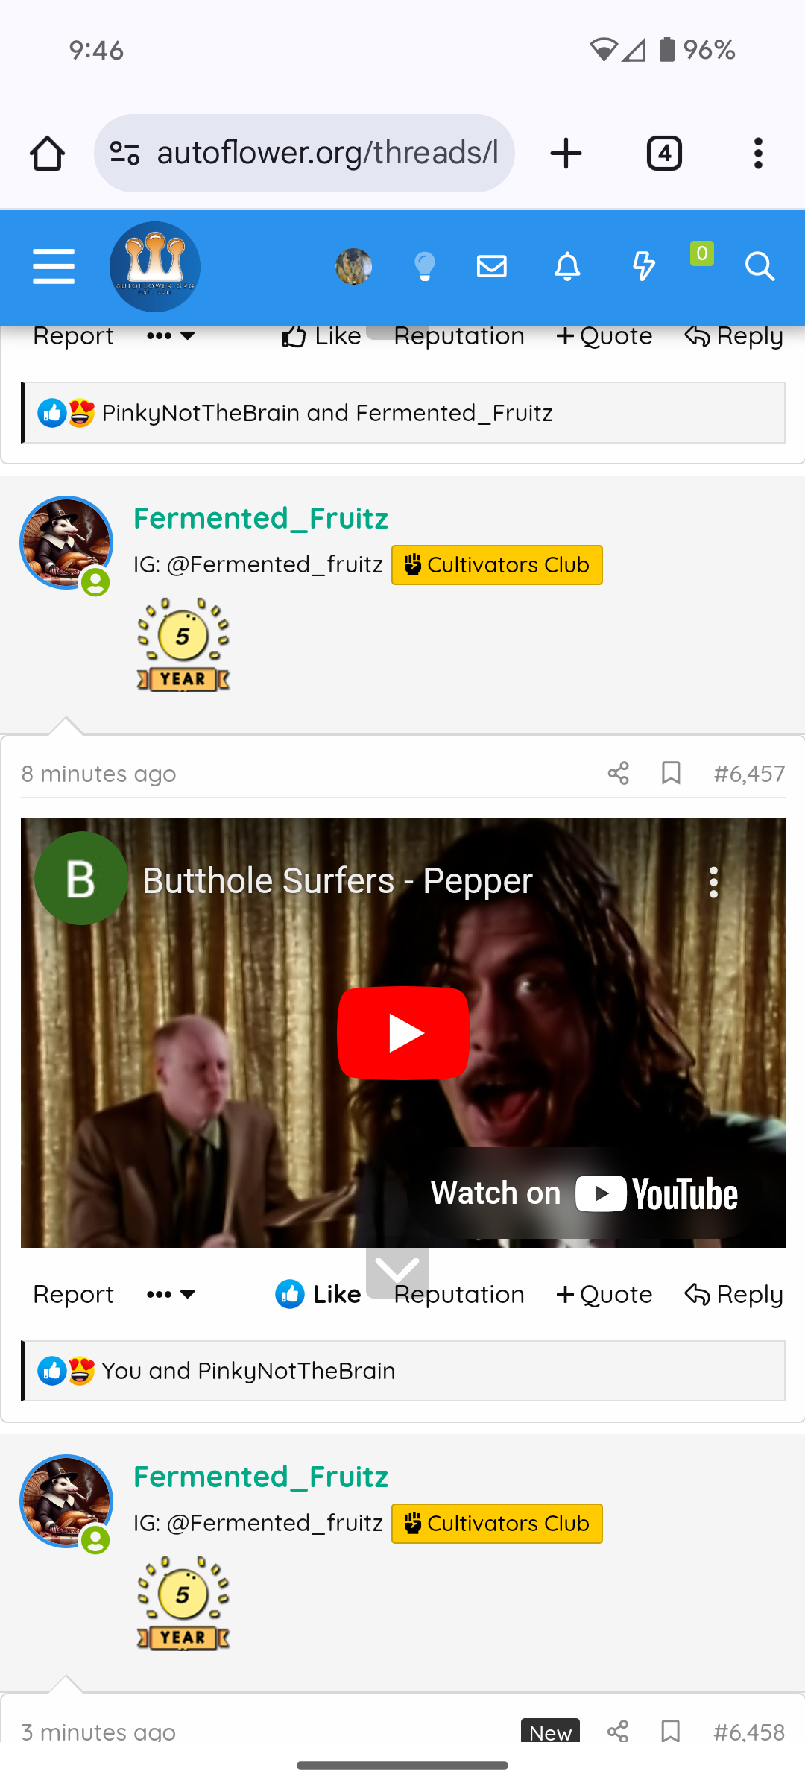Expand the more options dropdown on the top post
The image size is (805, 1789).
(x=171, y=336)
